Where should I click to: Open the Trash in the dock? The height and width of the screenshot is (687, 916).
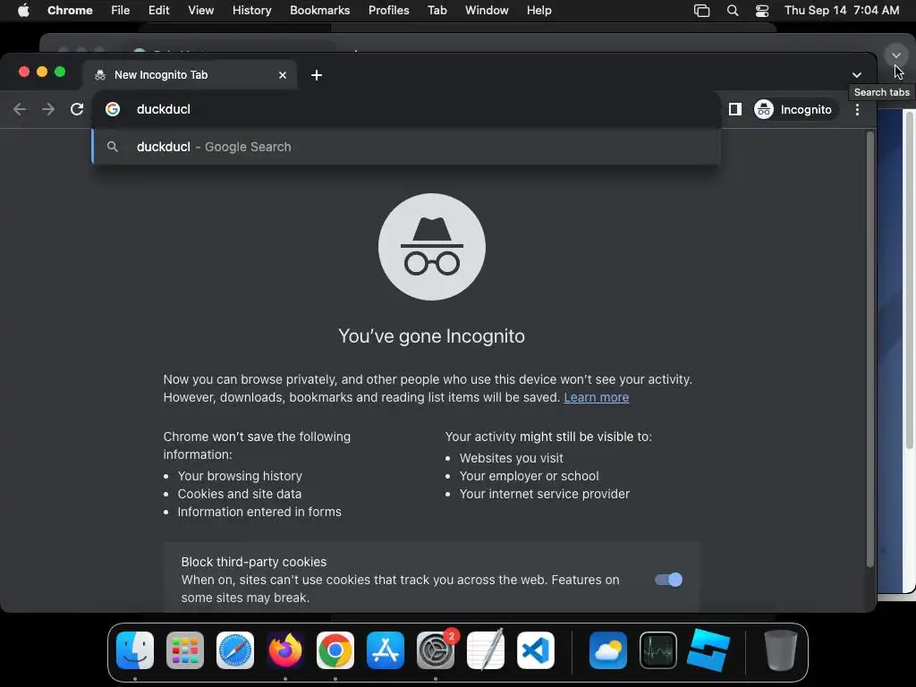780,650
